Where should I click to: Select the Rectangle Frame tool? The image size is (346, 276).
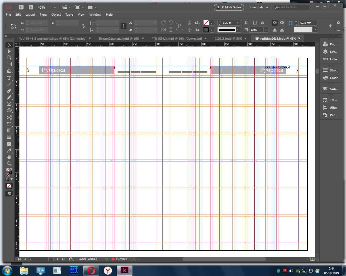(9, 104)
